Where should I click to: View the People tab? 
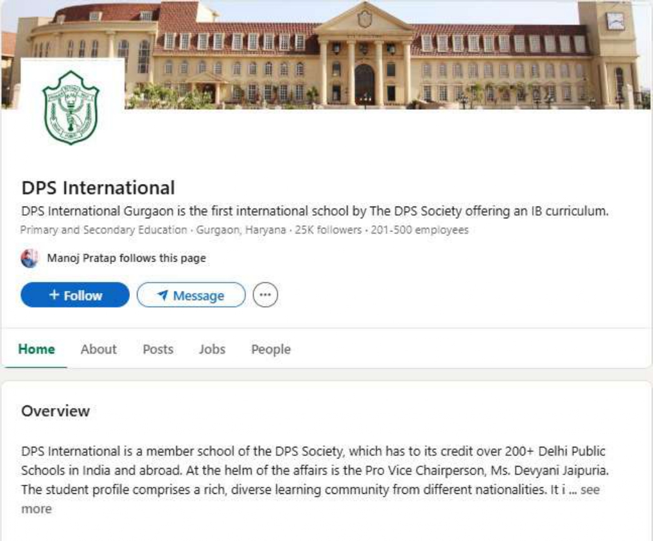coord(271,349)
